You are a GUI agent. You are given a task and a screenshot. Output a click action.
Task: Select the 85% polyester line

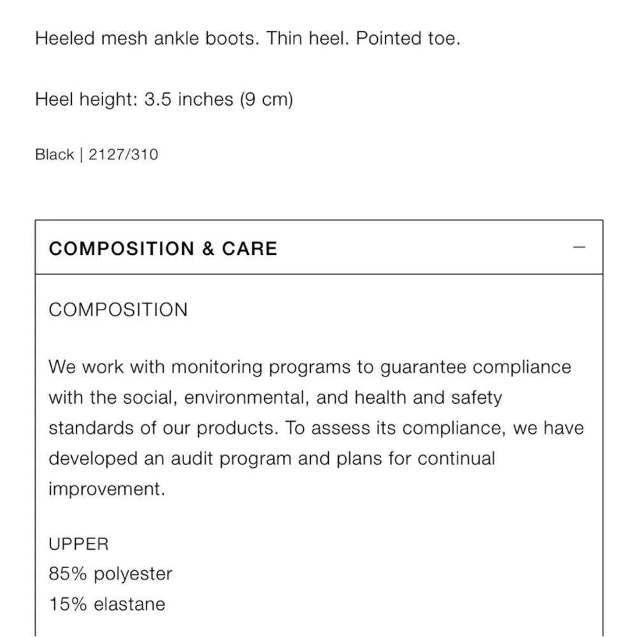[110, 573]
